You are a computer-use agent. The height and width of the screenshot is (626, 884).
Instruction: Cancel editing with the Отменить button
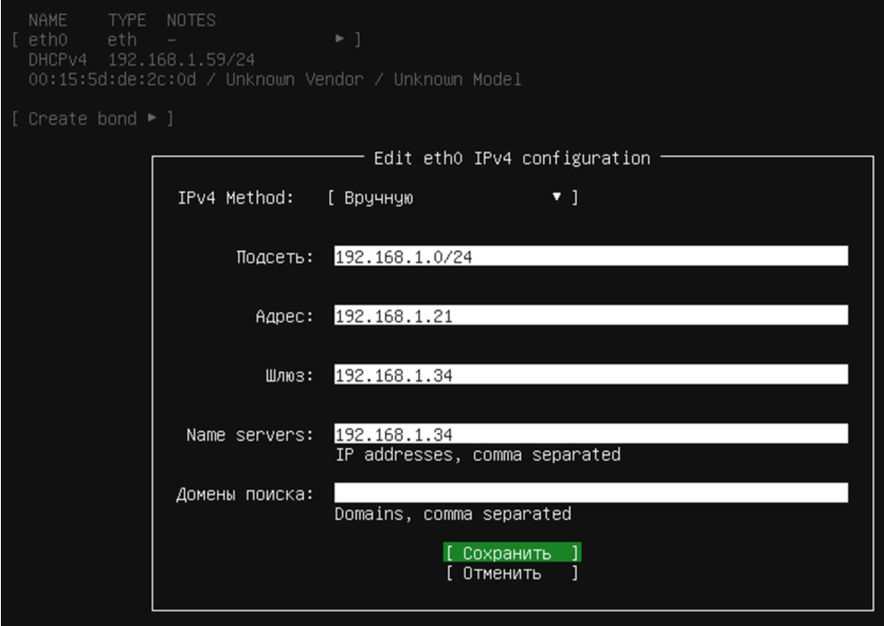512,574
